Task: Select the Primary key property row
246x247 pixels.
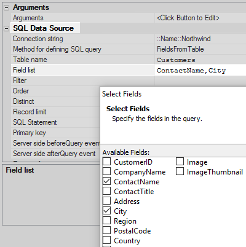Action: pyautogui.click(x=55, y=133)
